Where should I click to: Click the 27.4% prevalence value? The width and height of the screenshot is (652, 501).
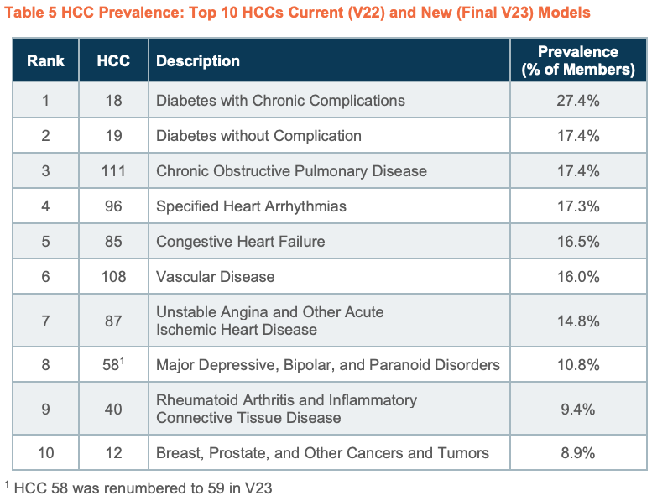[577, 101]
